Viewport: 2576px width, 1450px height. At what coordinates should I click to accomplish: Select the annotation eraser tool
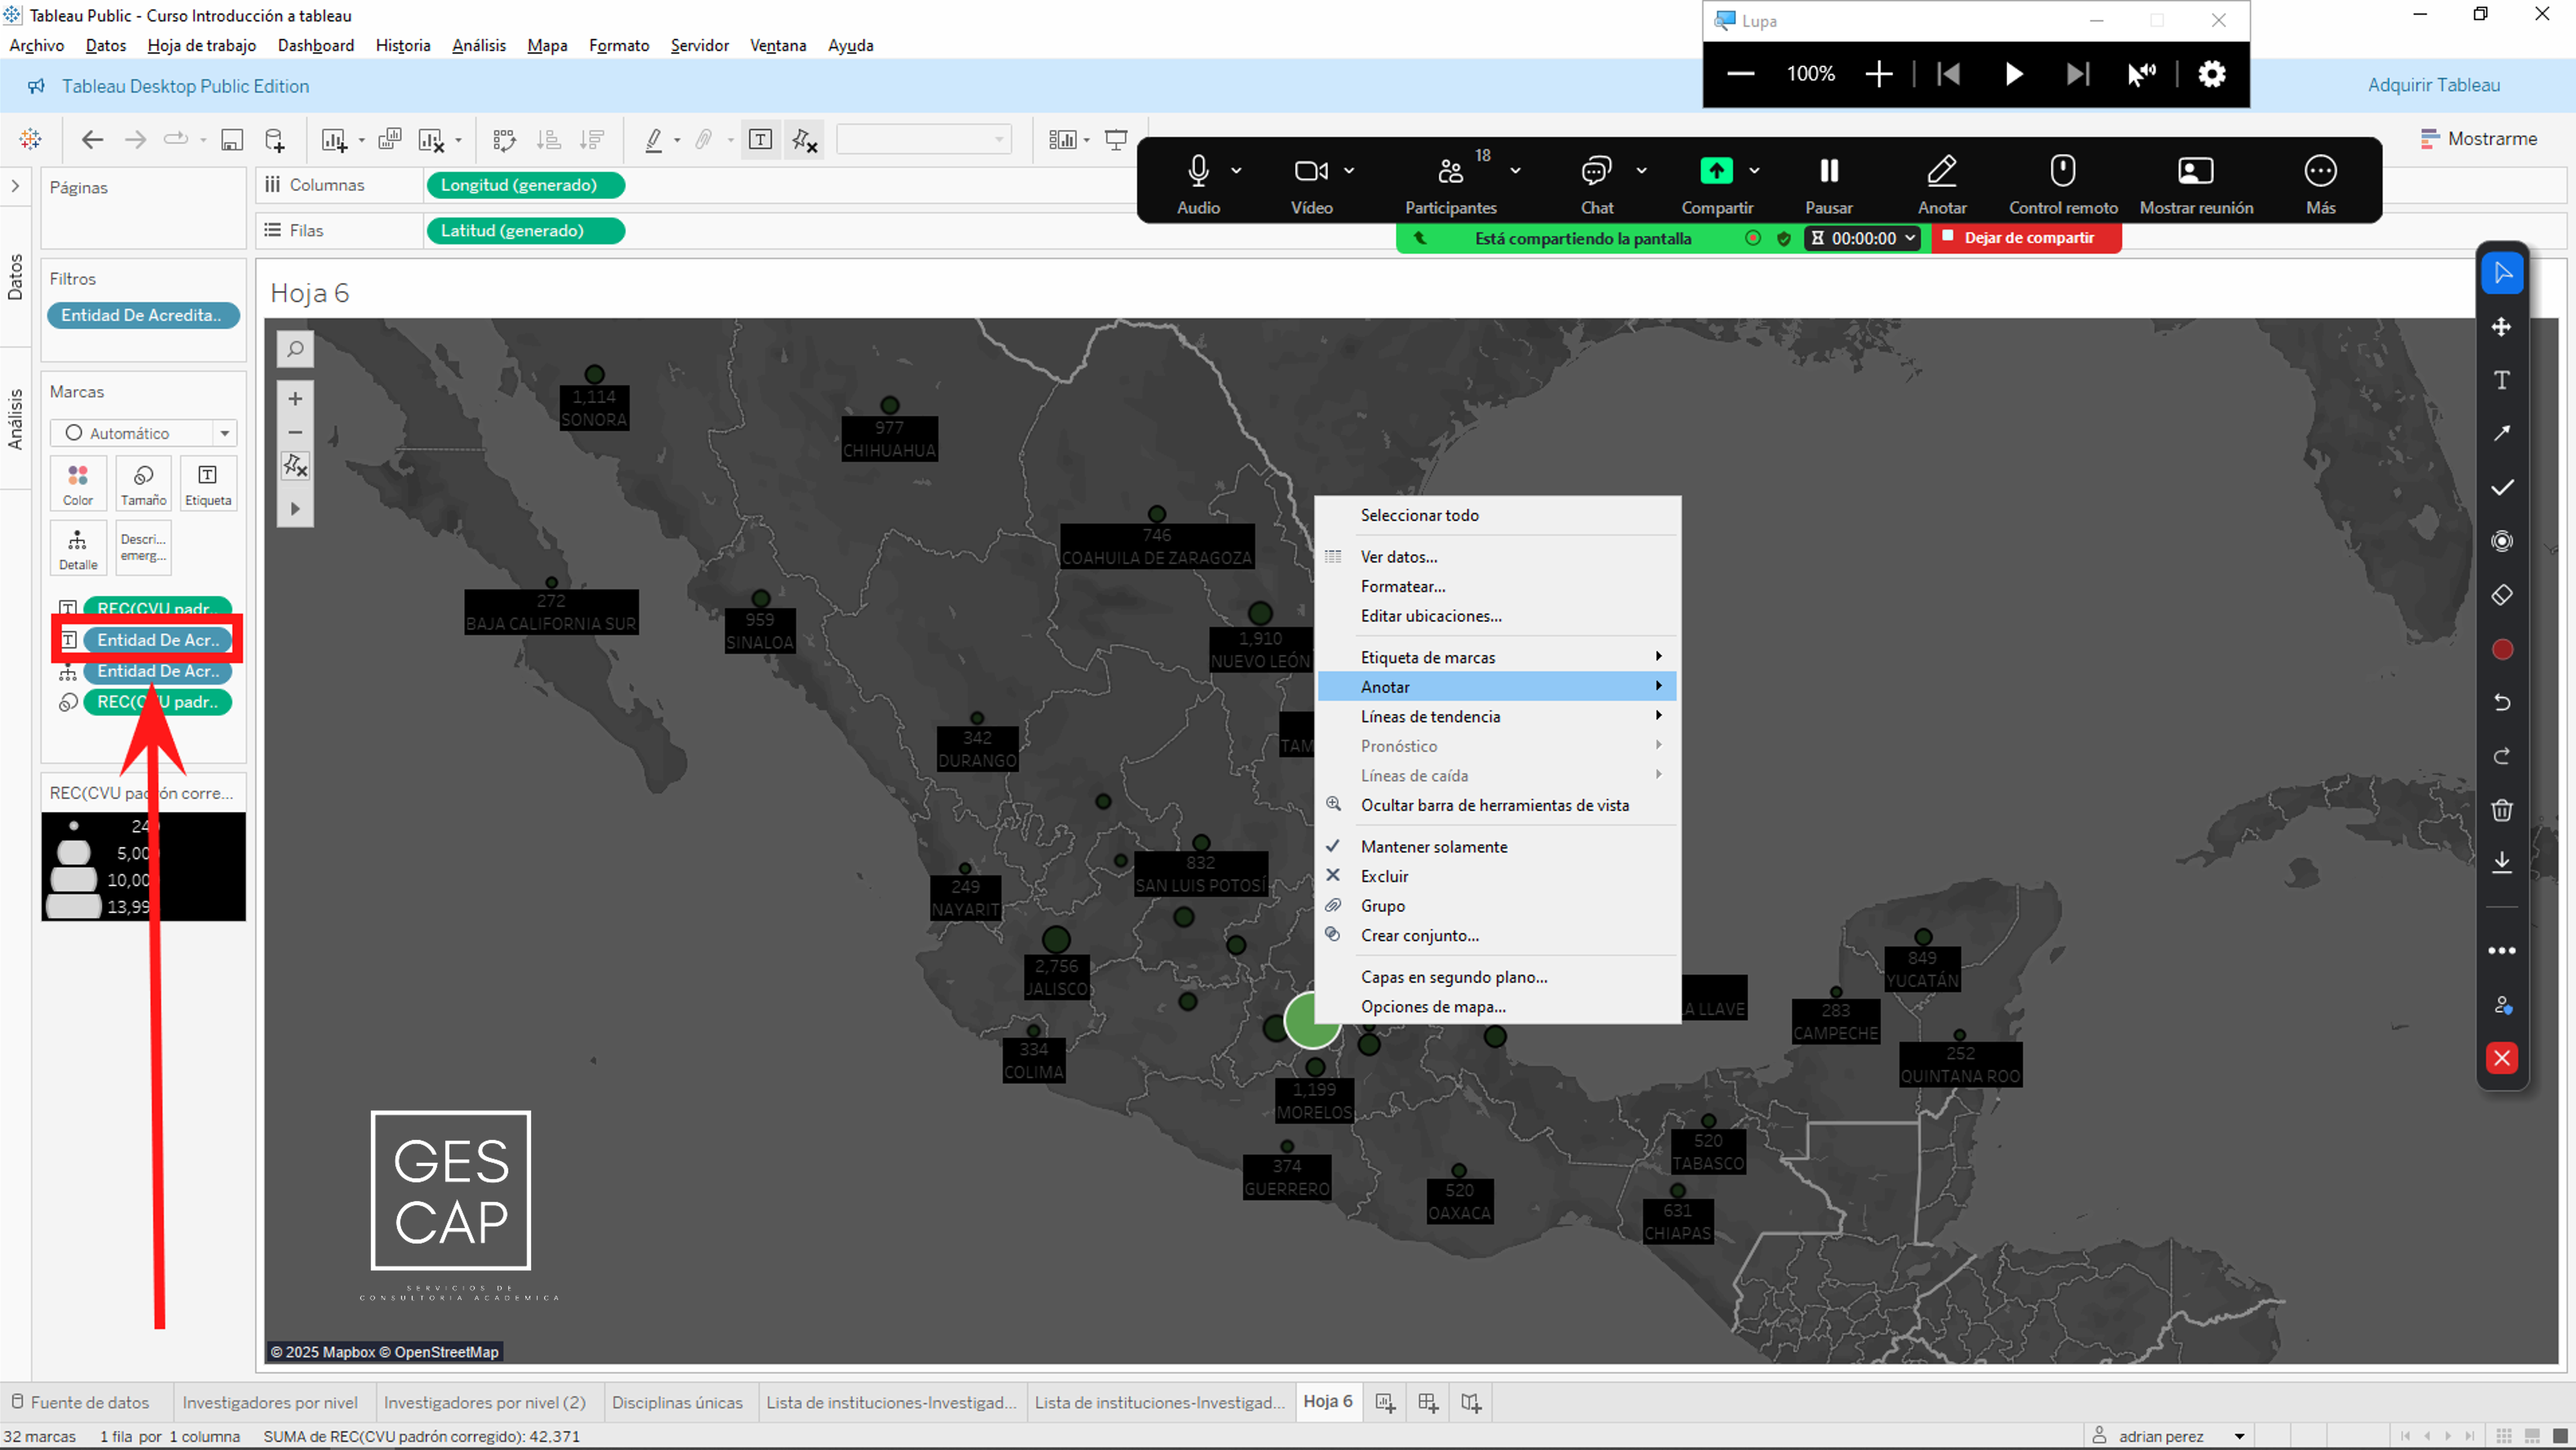pos(2501,595)
